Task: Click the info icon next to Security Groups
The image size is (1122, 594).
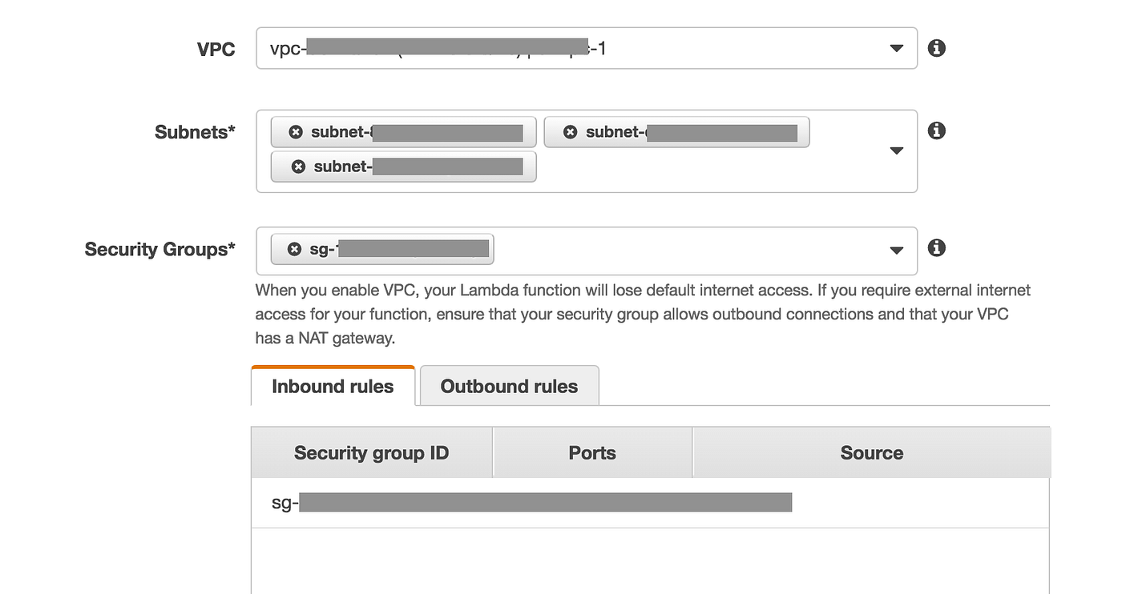Action: pos(936,247)
